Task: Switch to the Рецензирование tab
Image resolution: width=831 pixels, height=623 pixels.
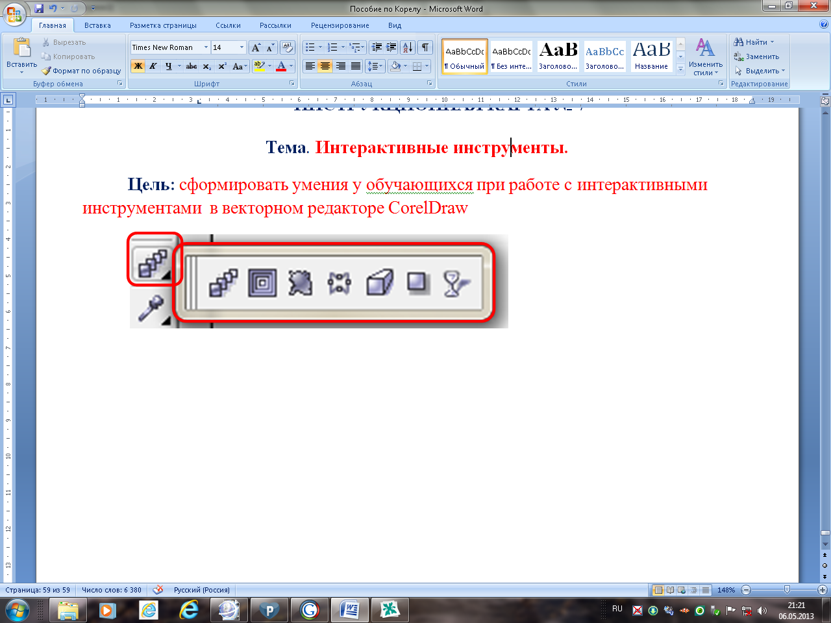Action: click(340, 25)
